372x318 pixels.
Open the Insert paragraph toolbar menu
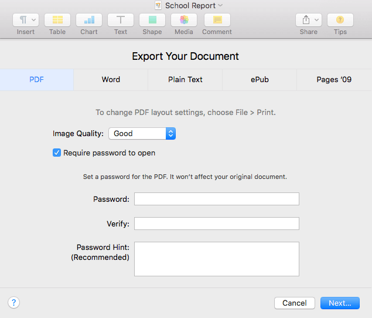[26, 20]
